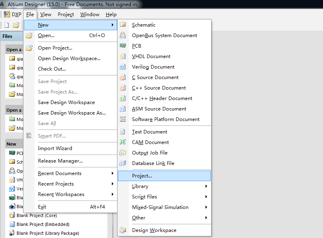
Task: Expand the Mixed-Signal Simulation submenu
Action: click(x=170, y=207)
